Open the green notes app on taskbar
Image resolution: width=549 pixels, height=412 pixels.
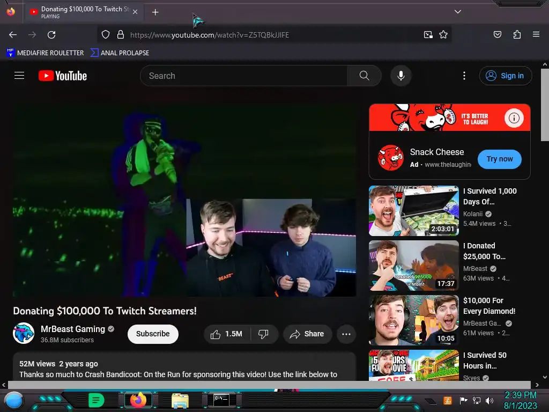[96, 400]
